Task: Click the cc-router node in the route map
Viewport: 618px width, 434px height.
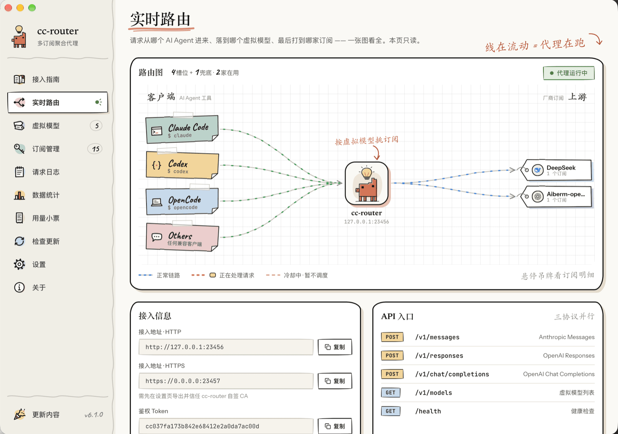Action: coord(367,183)
